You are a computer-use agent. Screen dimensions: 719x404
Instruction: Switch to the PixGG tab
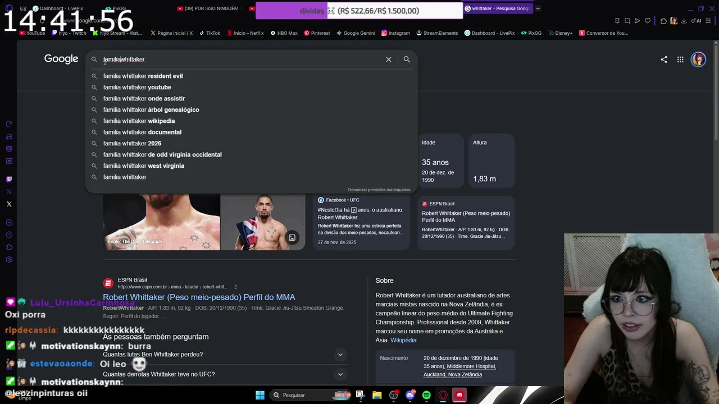pyautogui.click(x=116, y=8)
